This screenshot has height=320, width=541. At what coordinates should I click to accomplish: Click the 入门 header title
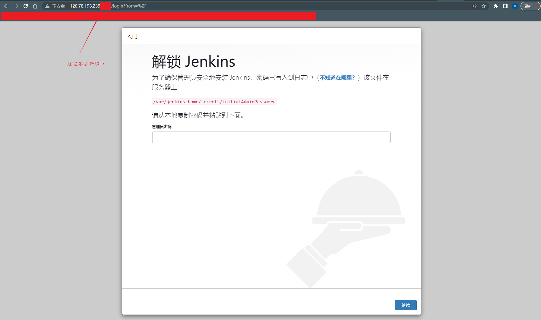click(x=132, y=36)
